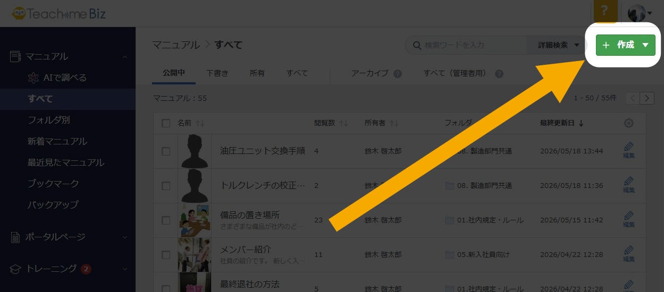Click the ポータルページ page icon

[x=15, y=237]
